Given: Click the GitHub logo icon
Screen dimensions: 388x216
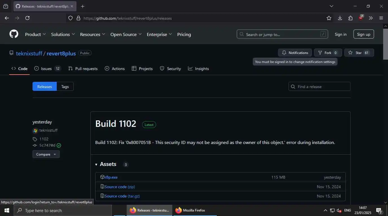Looking at the screenshot, I should (x=14, y=34).
